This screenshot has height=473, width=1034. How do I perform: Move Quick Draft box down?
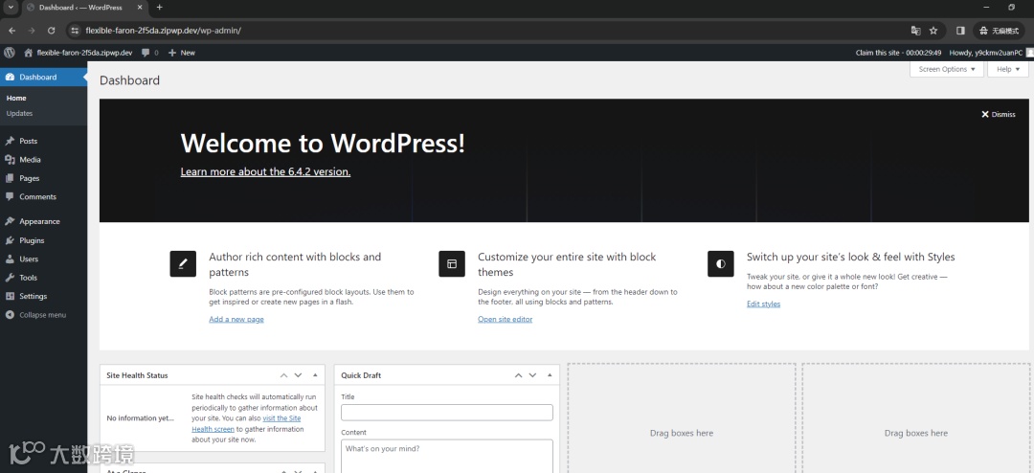tap(533, 375)
